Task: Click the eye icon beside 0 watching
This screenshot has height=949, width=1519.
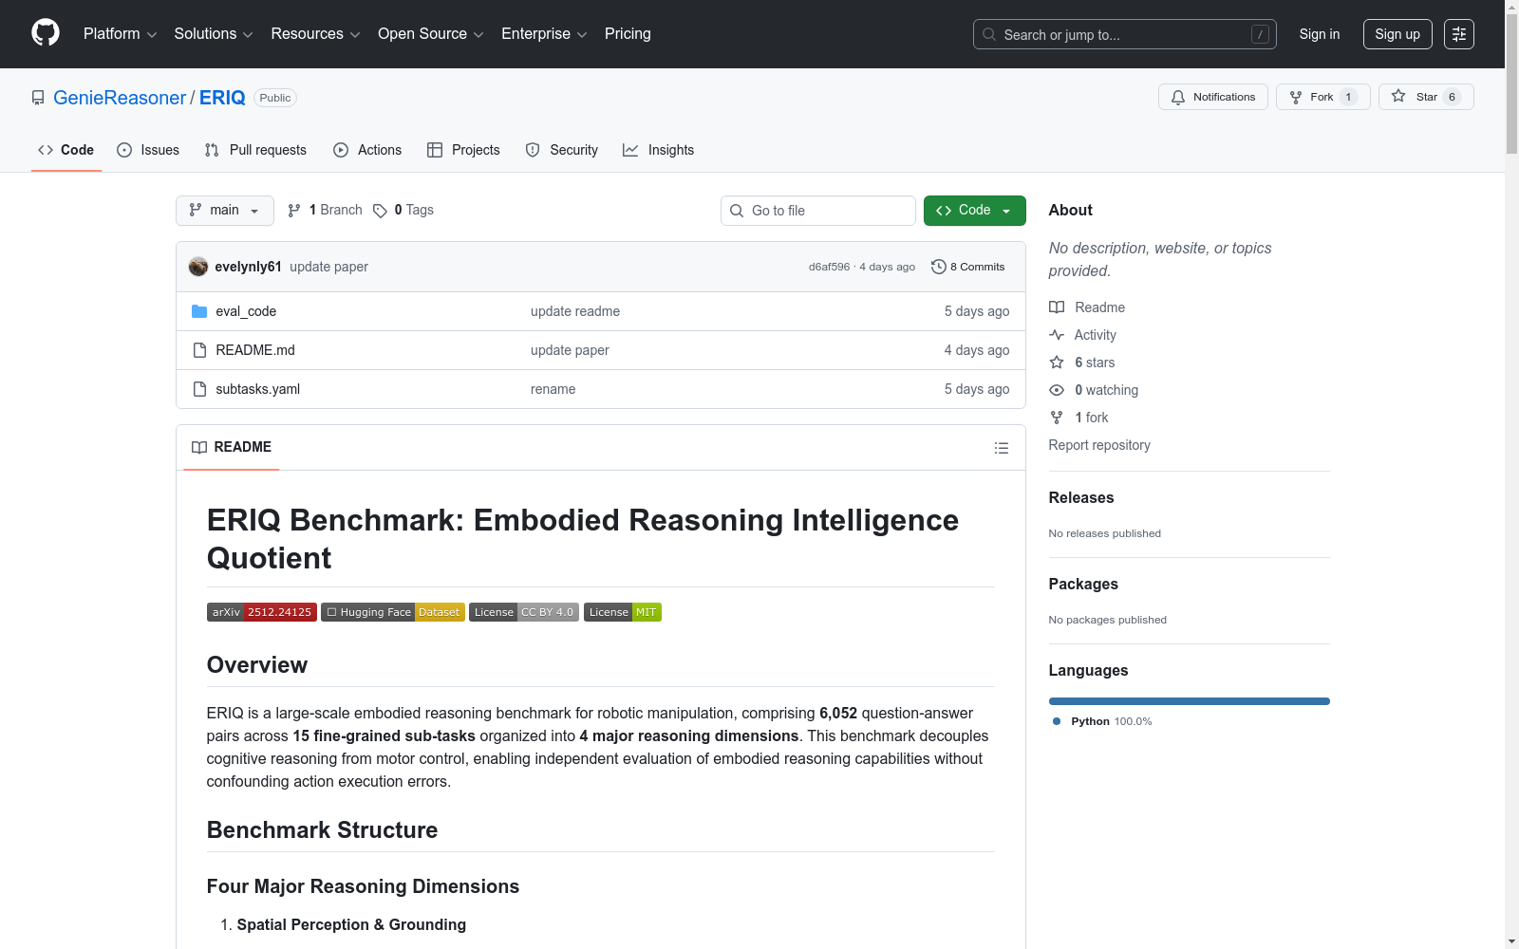Action: click(1057, 390)
